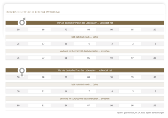Click age 100 in the women's Lebensjahr row
The image size is (168, 118).
[154, 77]
